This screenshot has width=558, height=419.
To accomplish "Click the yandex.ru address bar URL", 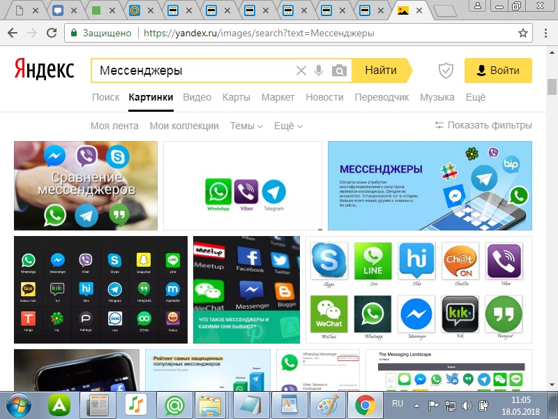I will tap(259, 33).
